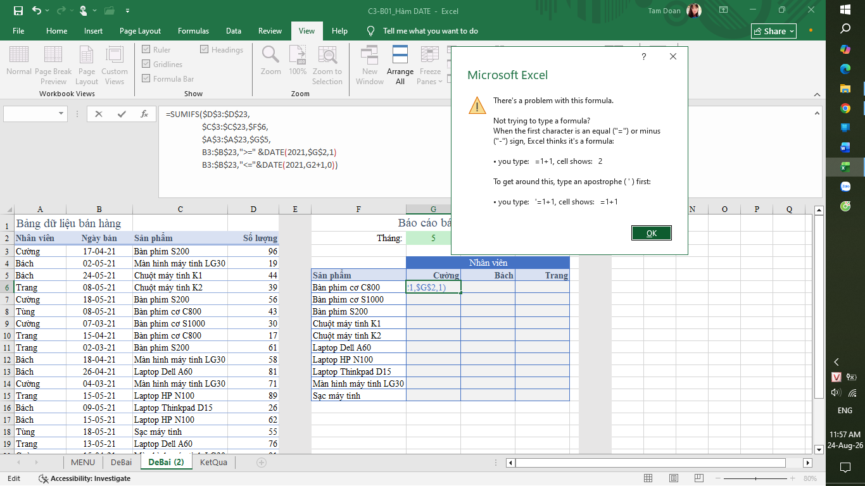This screenshot has width=865, height=486.
Task: Open the Formulas ribbon tab
Action: (193, 31)
